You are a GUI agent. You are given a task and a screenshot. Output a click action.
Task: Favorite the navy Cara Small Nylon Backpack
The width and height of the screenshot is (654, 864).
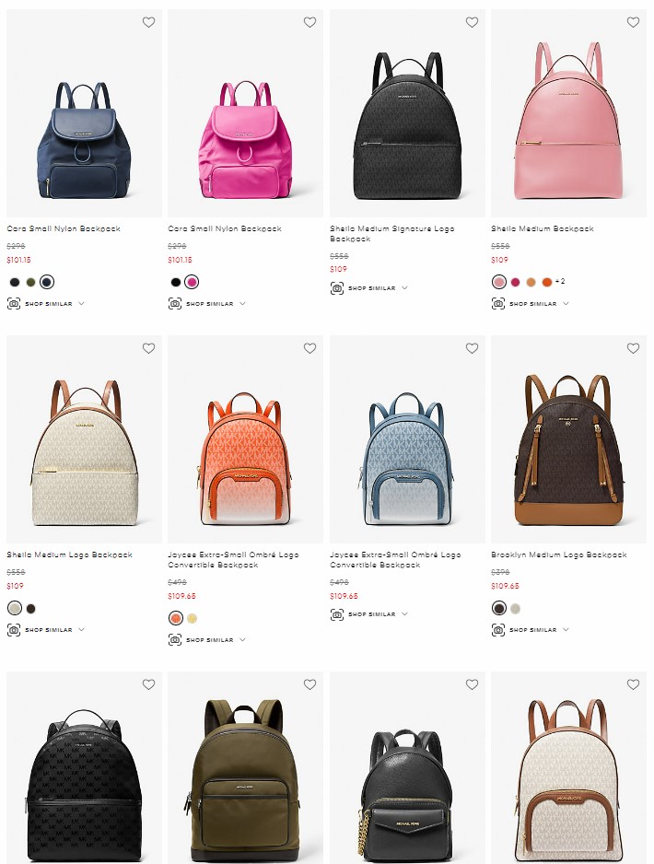pos(148,22)
